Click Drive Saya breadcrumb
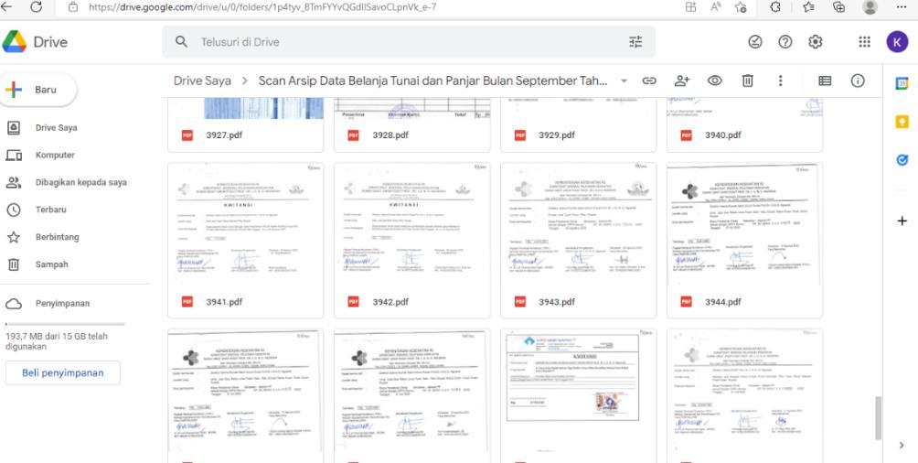This screenshot has height=463, width=918. click(202, 81)
